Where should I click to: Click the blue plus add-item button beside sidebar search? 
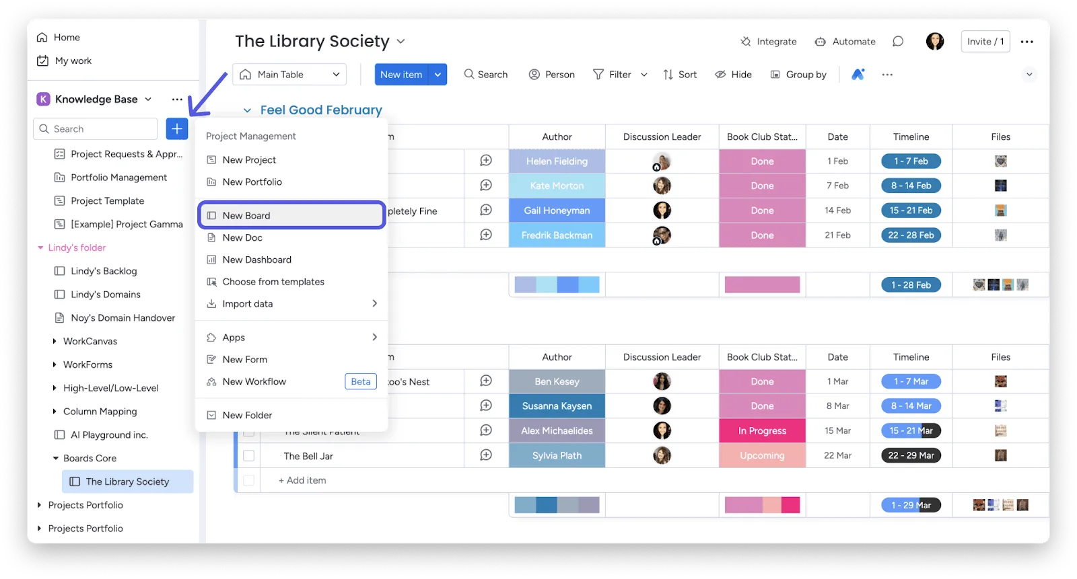point(177,128)
